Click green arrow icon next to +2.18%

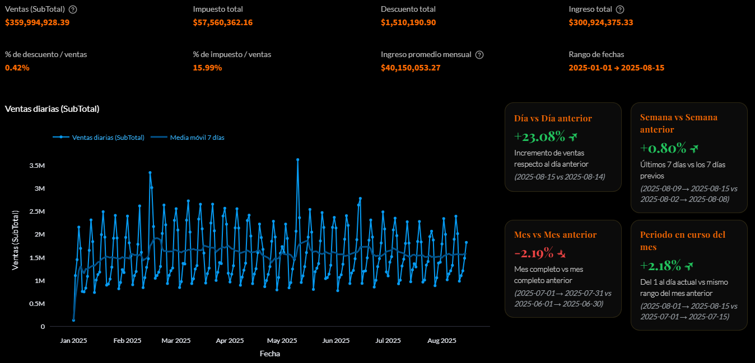689,266
